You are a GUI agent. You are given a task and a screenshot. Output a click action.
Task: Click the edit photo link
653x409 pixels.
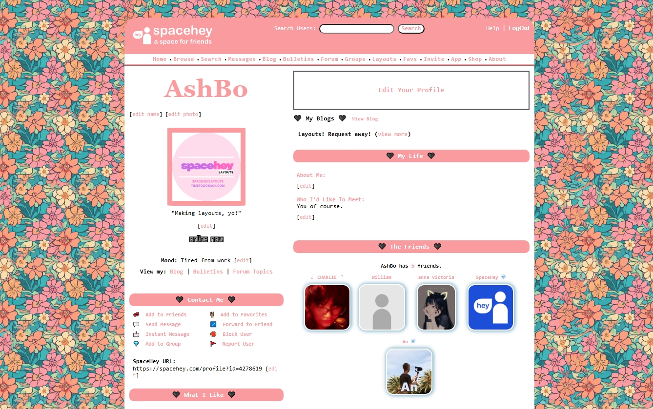point(184,114)
